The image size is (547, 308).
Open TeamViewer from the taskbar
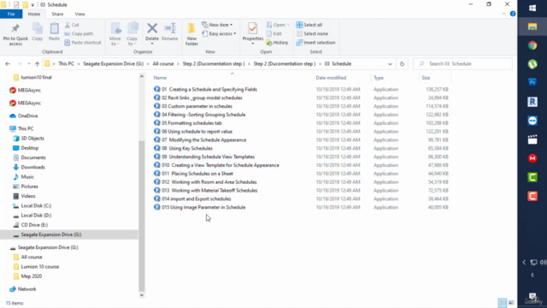coord(532,121)
